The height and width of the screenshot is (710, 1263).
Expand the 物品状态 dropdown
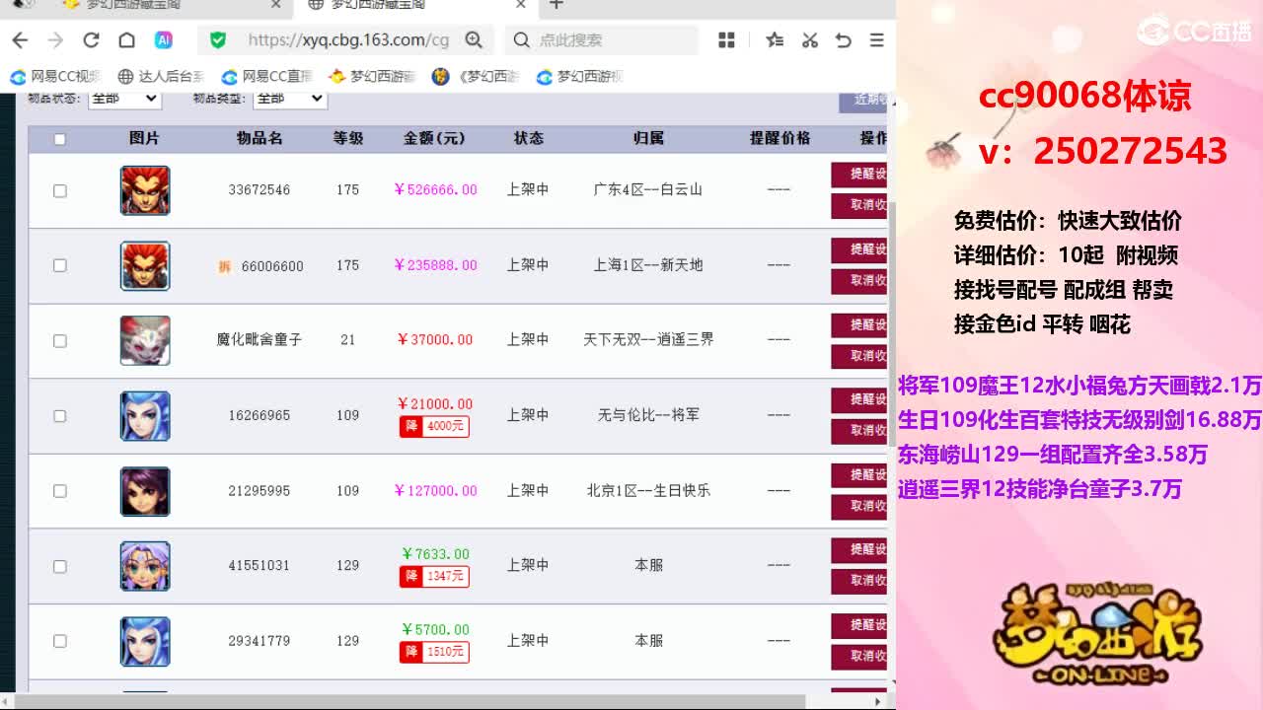coord(124,99)
